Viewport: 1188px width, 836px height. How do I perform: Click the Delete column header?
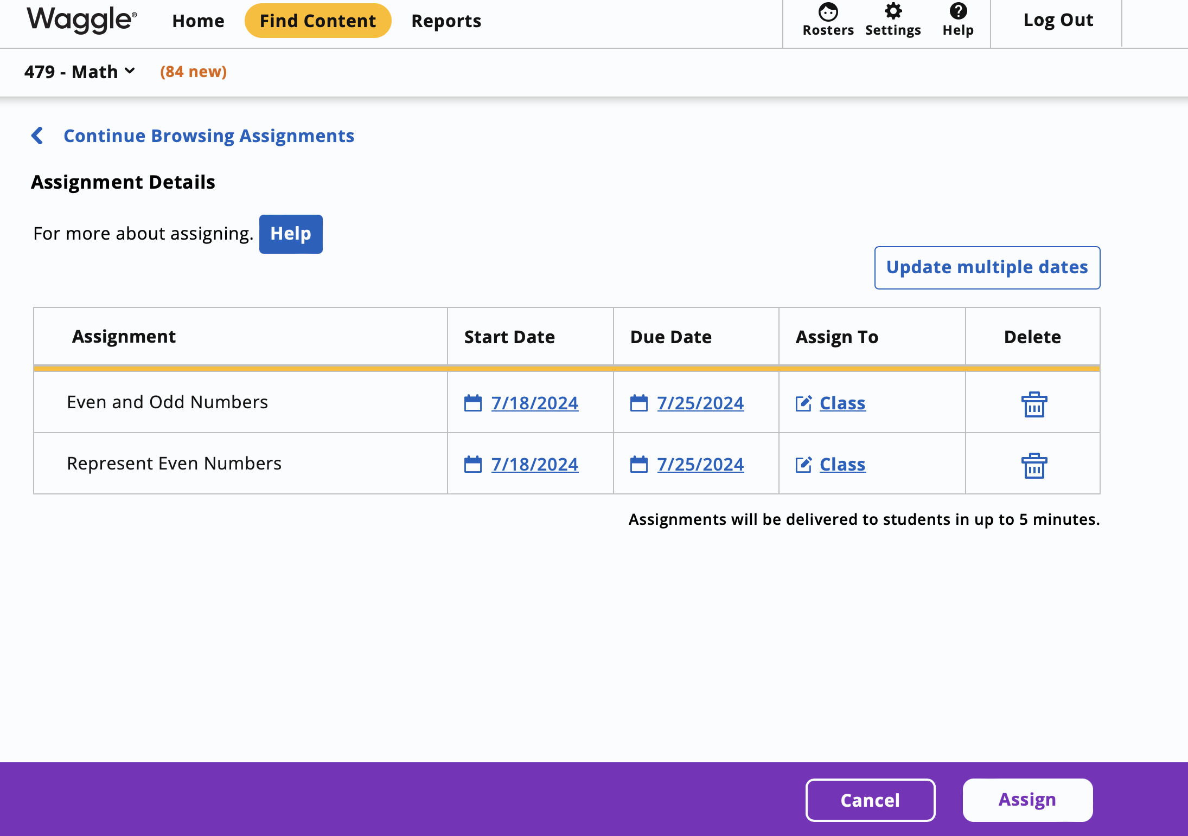(1032, 337)
